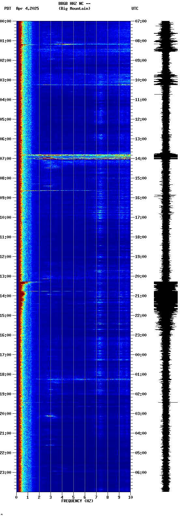Screen dimensions: 180x518
Task: Click the UTC '03:00' time label
Action: click(141, 414)
